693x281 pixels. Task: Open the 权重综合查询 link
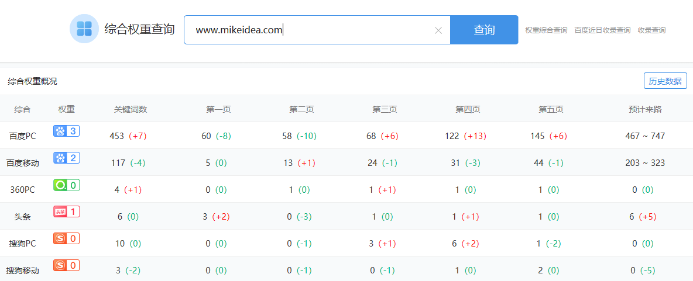click(546, 30)
